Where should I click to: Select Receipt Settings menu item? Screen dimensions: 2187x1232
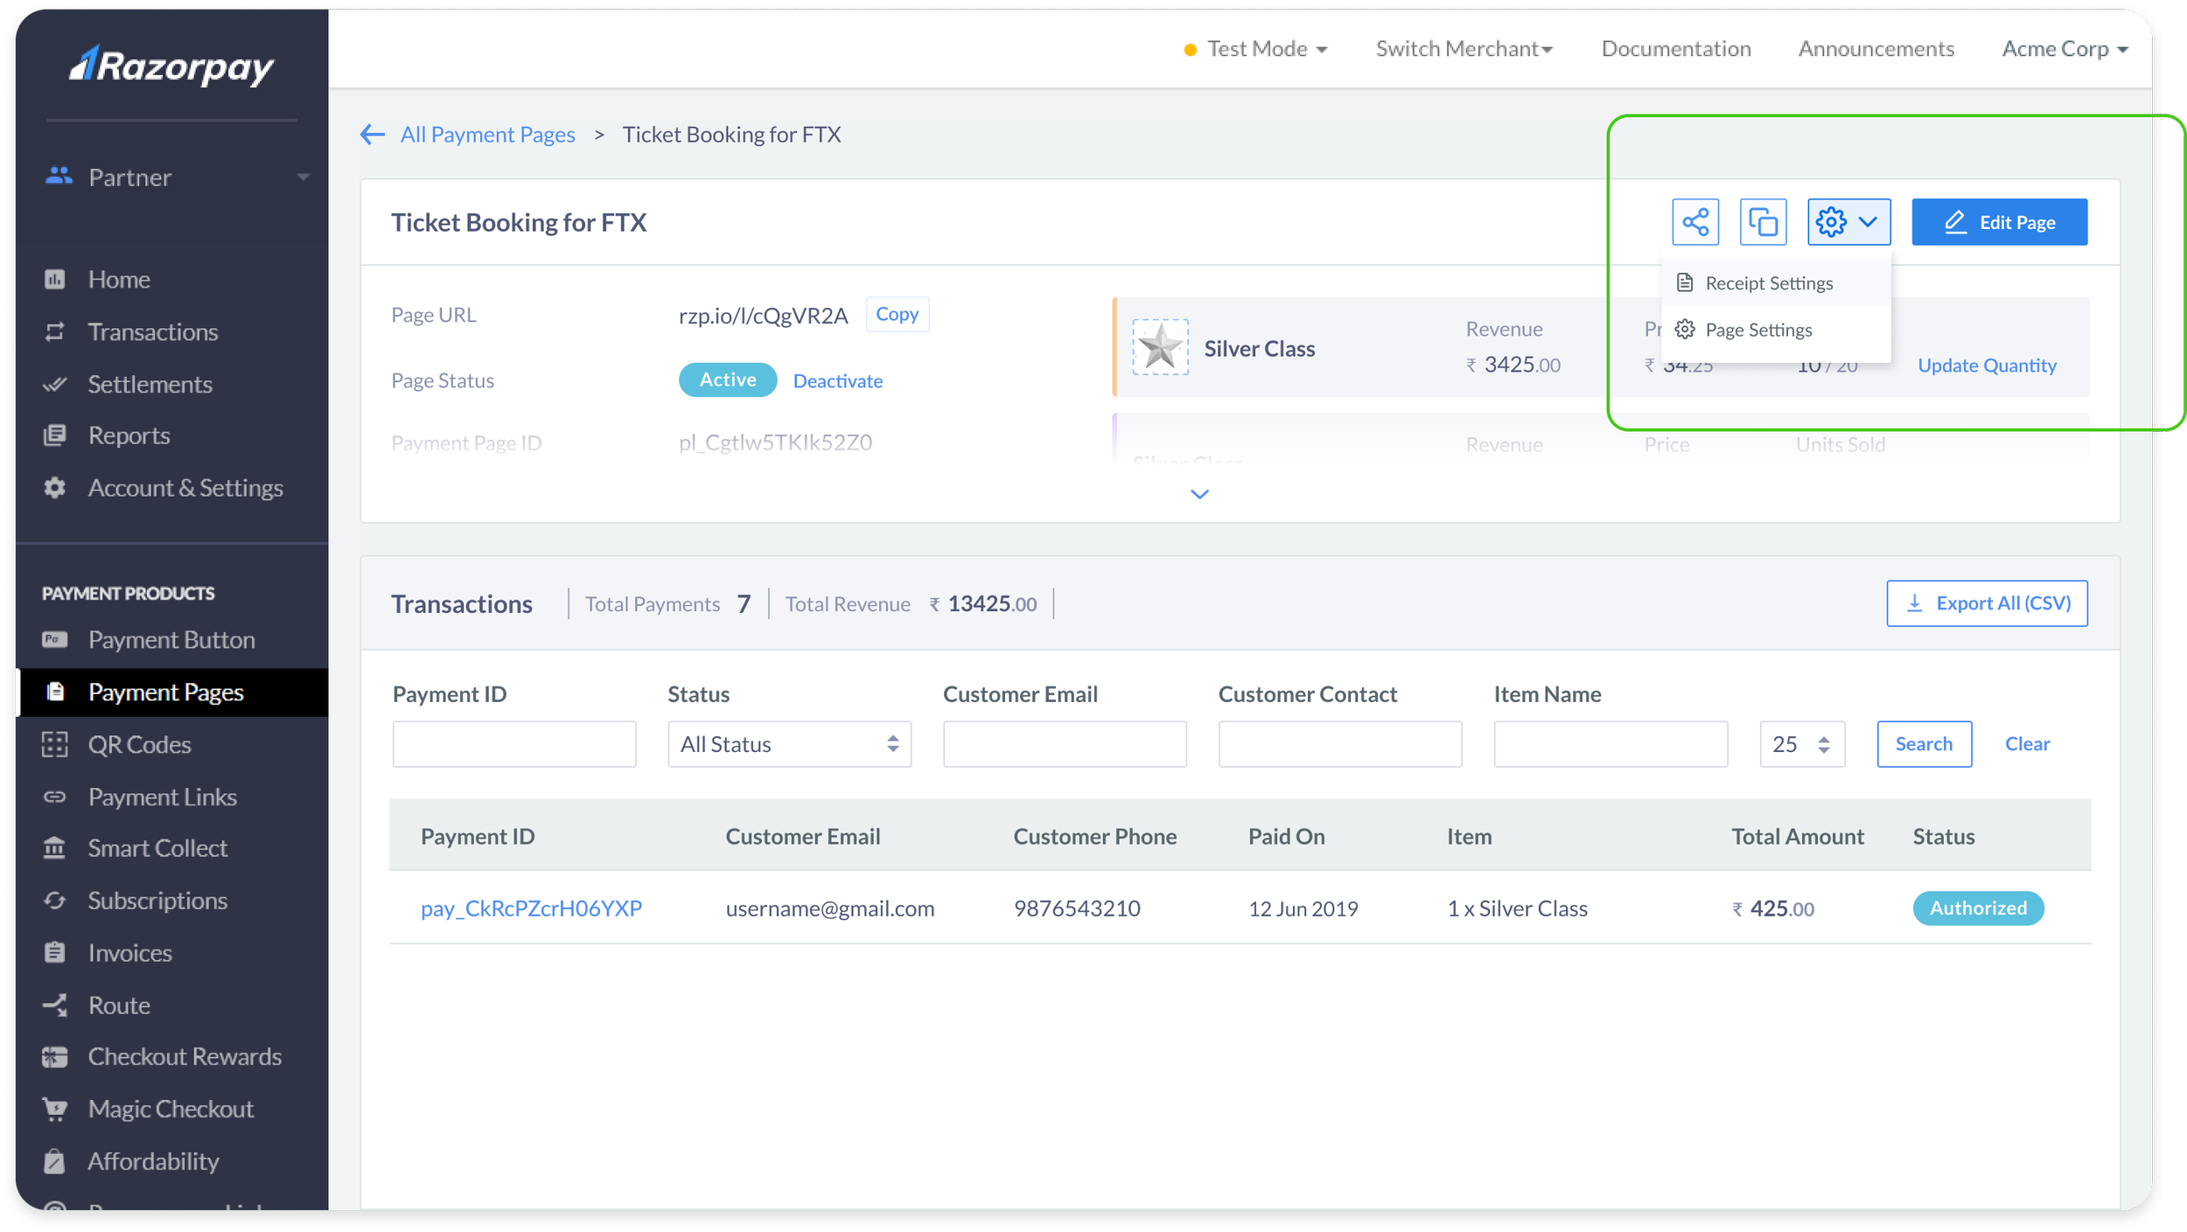pos(1768,283)
